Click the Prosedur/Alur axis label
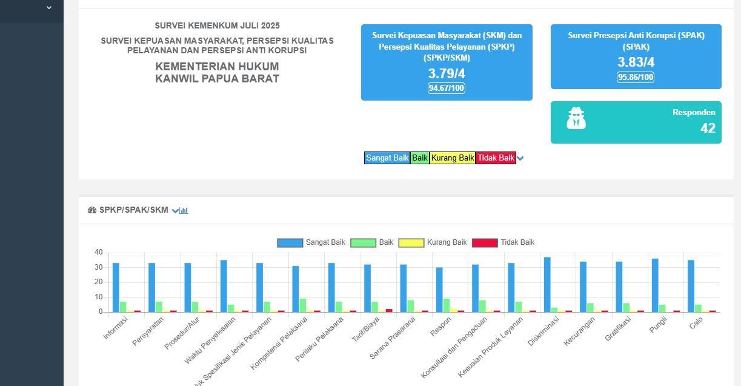Image resolution: width=741 pixels, height=386 pixels. [182, 333]
